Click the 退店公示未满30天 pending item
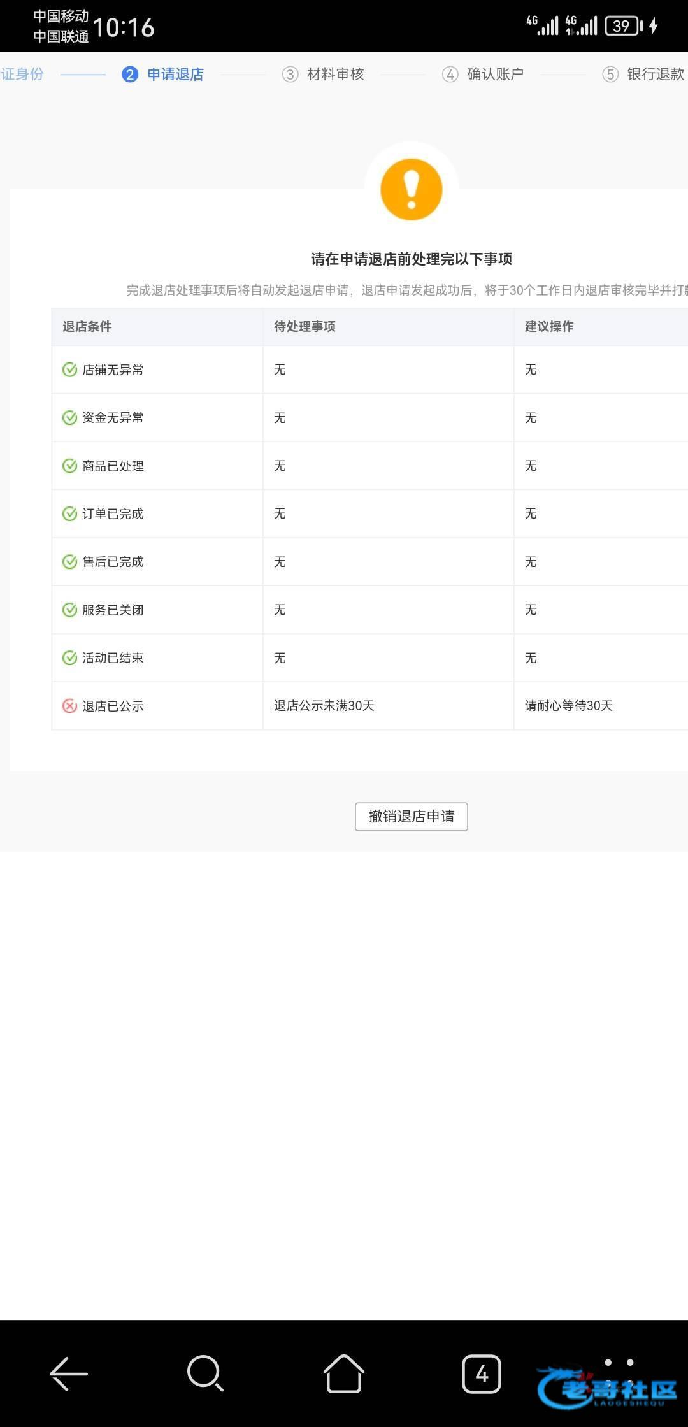 pos(324,706)
